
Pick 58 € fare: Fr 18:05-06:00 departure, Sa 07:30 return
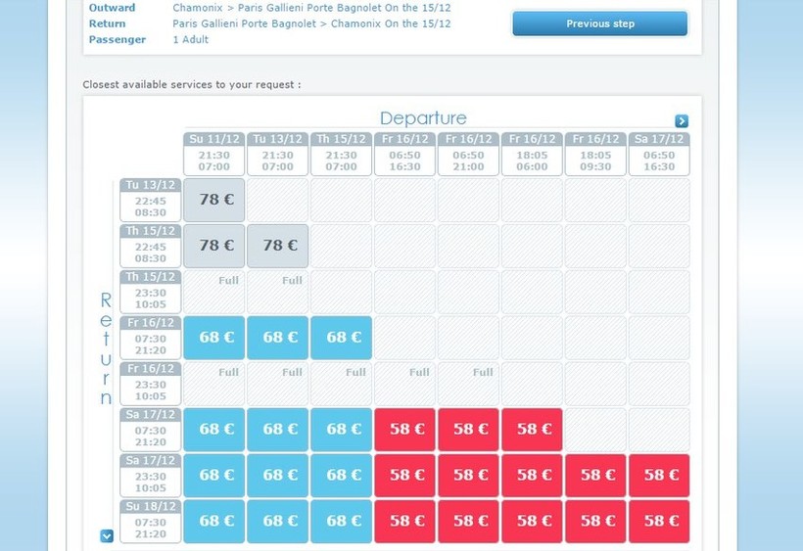click(533, 430)
